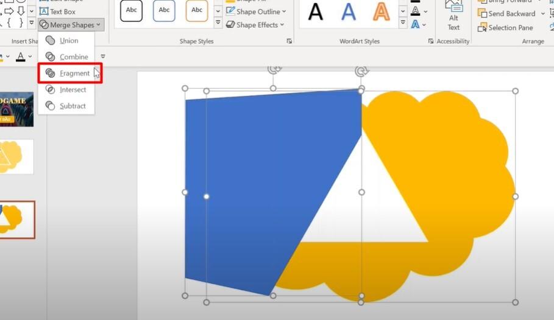Click the font color A icon
554x320 pixels.
(21, 57)
